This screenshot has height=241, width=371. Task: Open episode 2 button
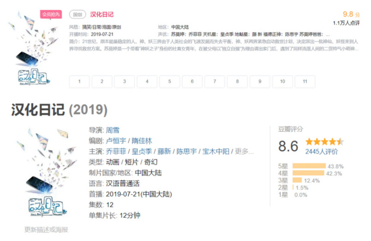click(x=102, y=82)
